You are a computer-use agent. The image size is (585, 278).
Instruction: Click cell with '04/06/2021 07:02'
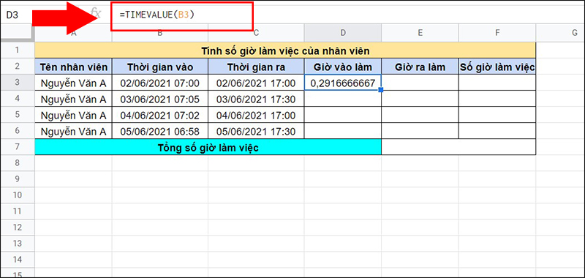160,115
